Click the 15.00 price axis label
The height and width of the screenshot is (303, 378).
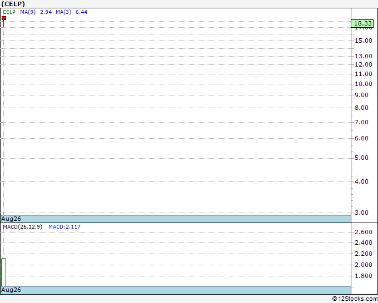[x=364, y=41]
